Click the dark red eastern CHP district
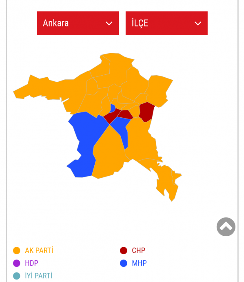Screen dimensions: 244x282 [147, 112]
